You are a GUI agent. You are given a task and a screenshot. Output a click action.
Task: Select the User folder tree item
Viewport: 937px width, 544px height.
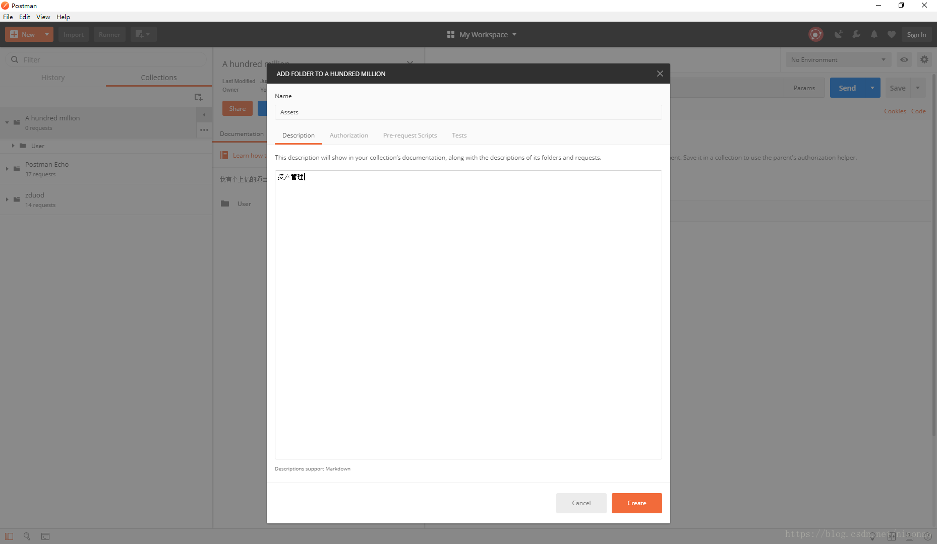[x=106, y=146]
